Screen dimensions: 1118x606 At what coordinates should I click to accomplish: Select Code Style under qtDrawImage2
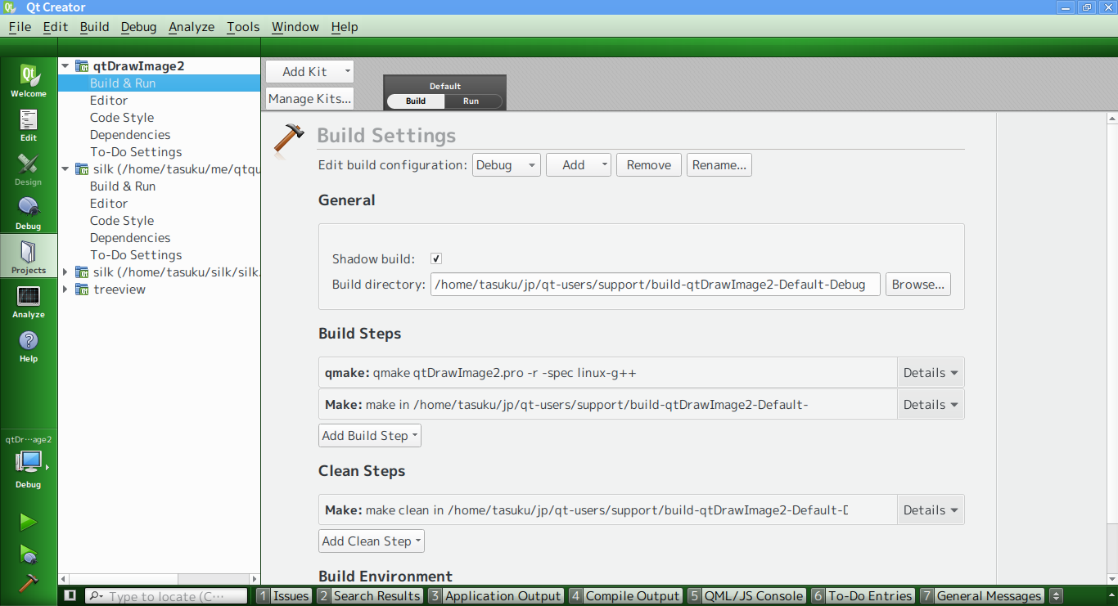pyautogui.click(x=122, y=118)
